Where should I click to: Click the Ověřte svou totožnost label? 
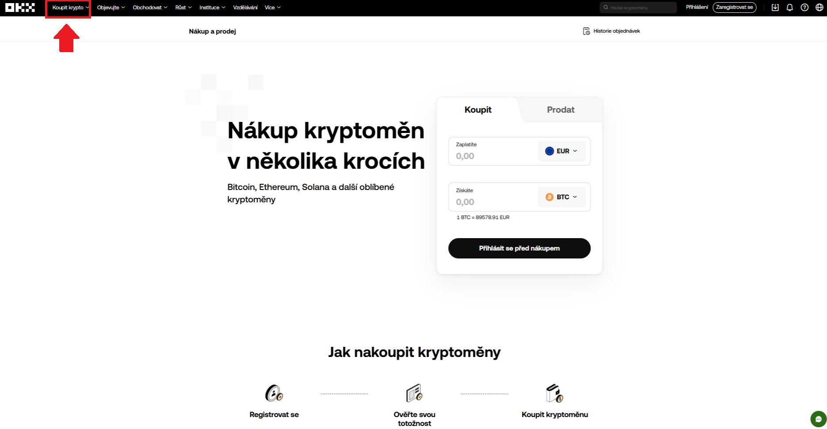(x=415, y=419)
